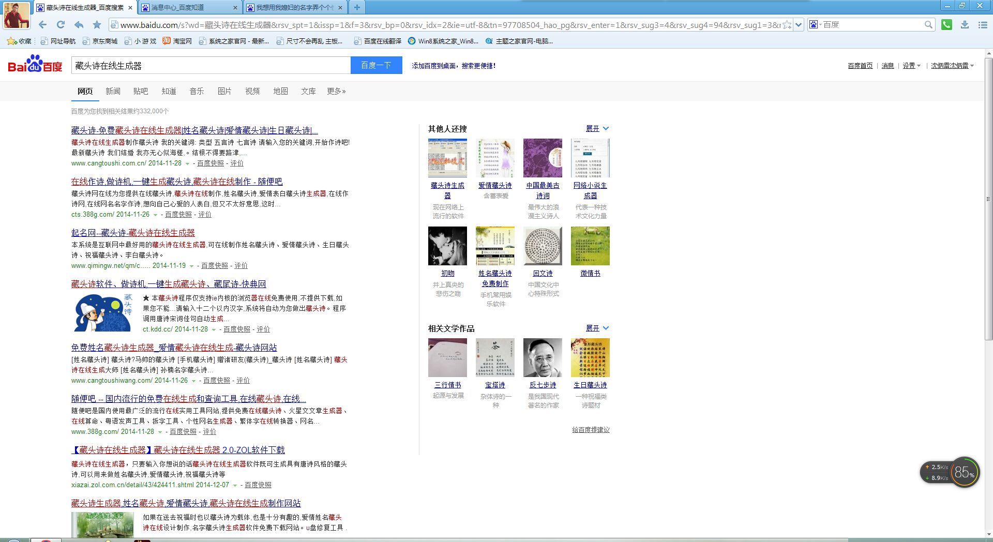This screenshot has width=993, height=542.
Task: Open 小游戏 bookmark
Action: click(140, 41)
